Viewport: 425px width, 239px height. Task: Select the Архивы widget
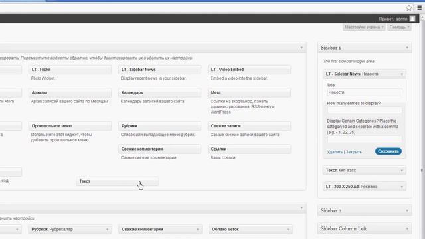point(70,93)
